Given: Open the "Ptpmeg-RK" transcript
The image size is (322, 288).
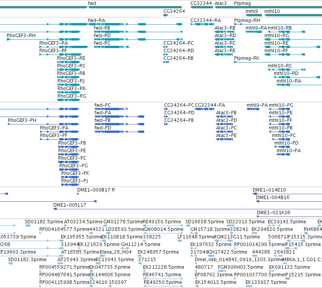Looking at the screenshot, I should (247, 58).
